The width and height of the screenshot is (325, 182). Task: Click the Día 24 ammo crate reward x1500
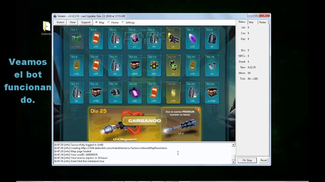pos(212,93)
